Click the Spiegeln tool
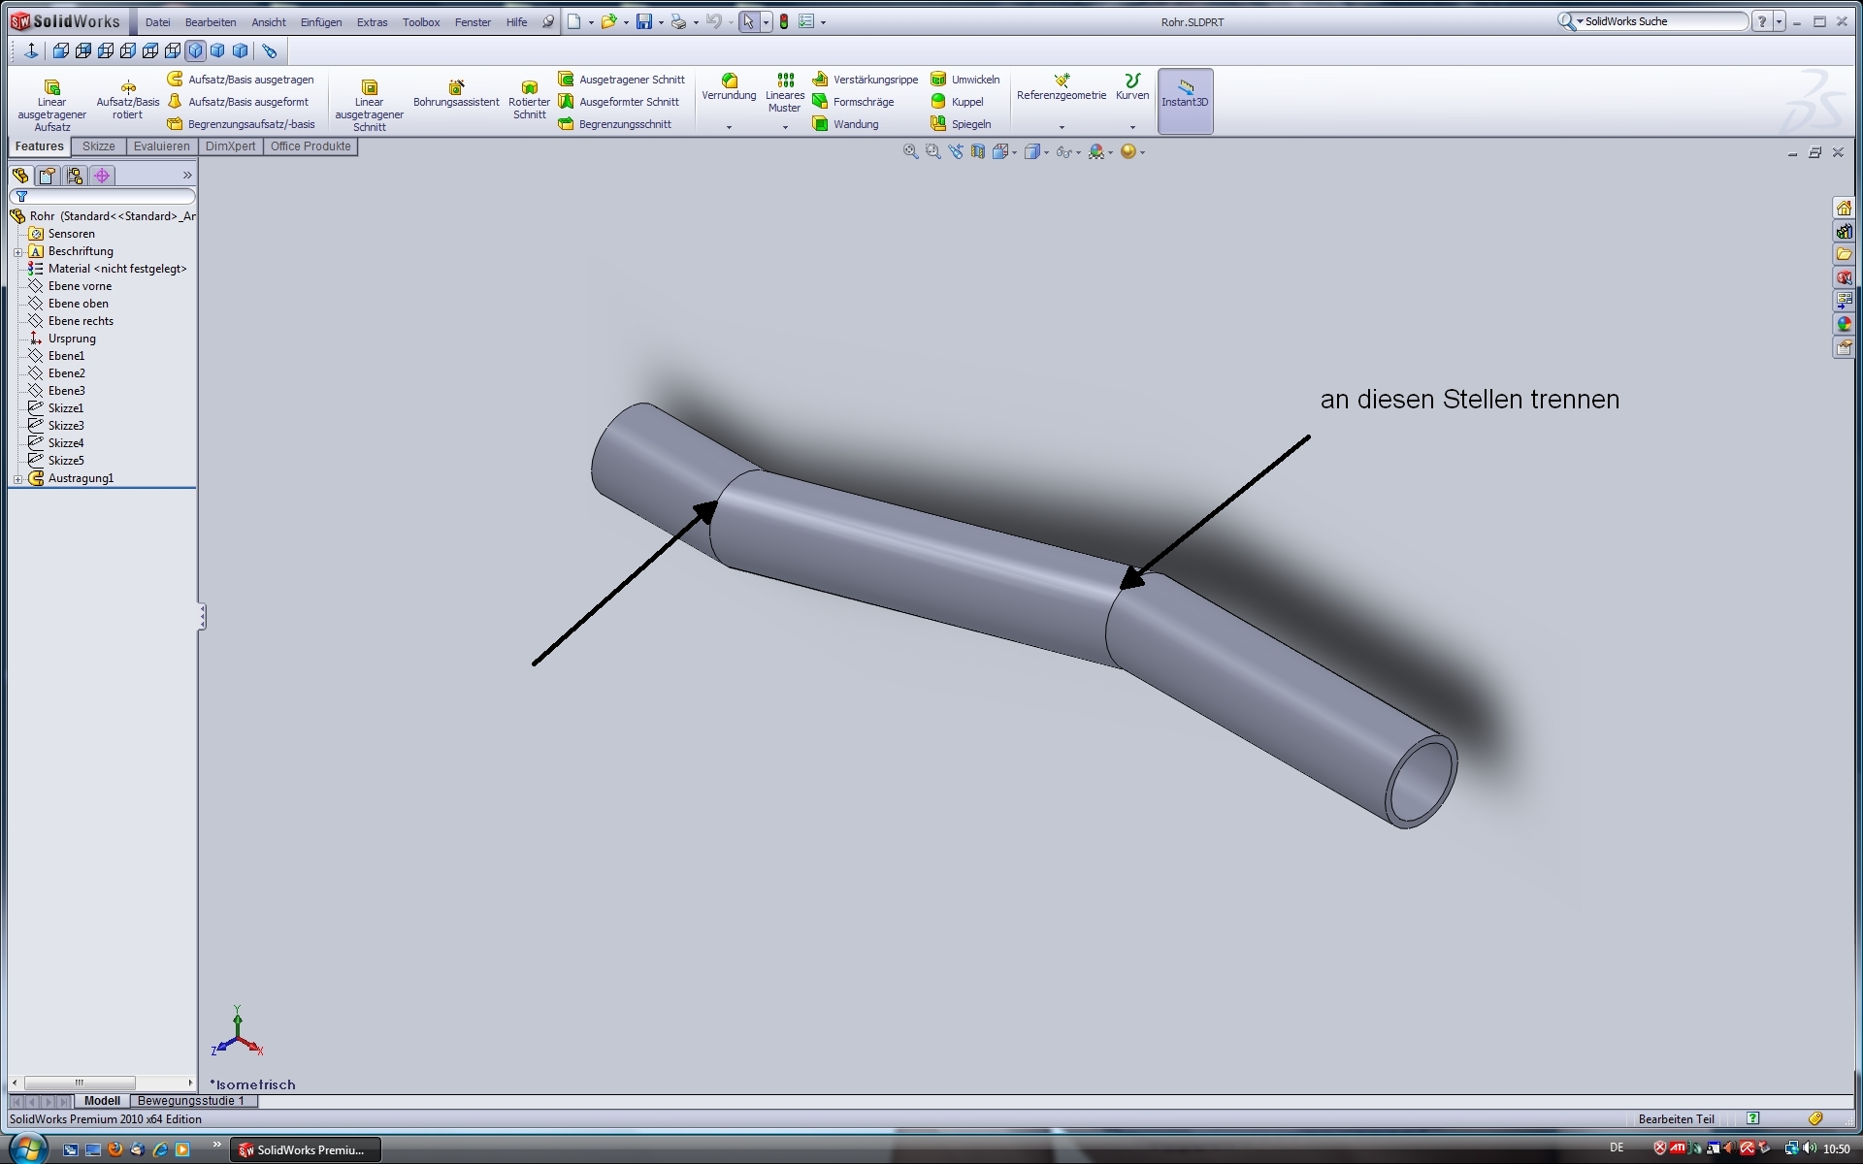 pyautogui.click(x=961, y=124)
